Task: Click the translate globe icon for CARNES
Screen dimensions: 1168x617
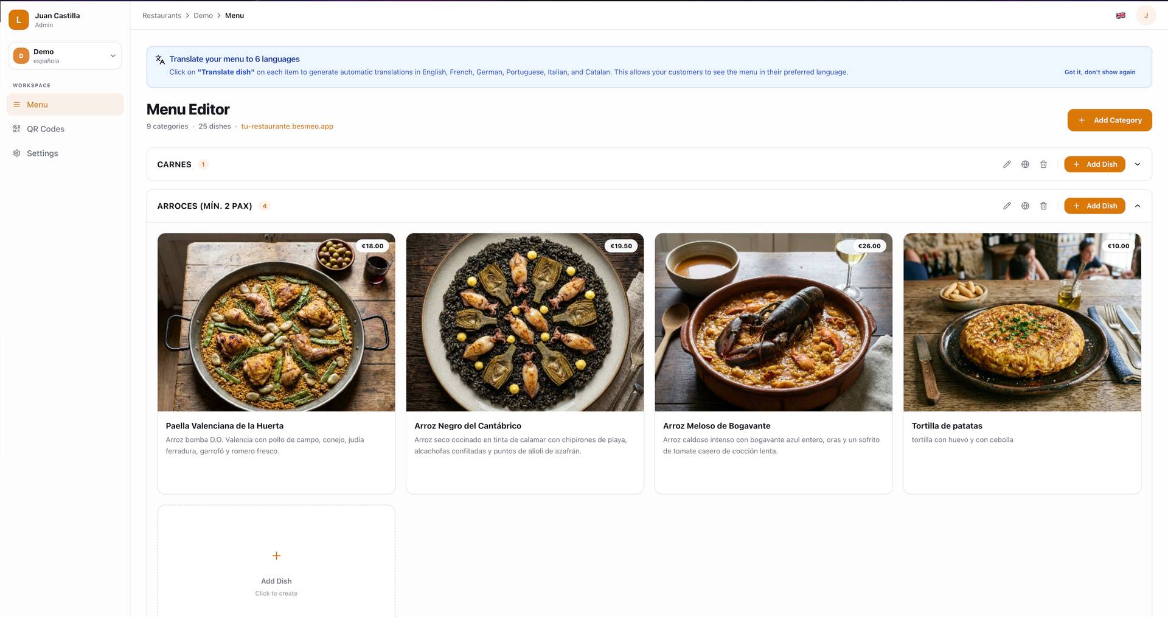Action: (x=1025, y=164)
